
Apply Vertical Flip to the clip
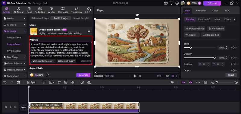[216, 28]
